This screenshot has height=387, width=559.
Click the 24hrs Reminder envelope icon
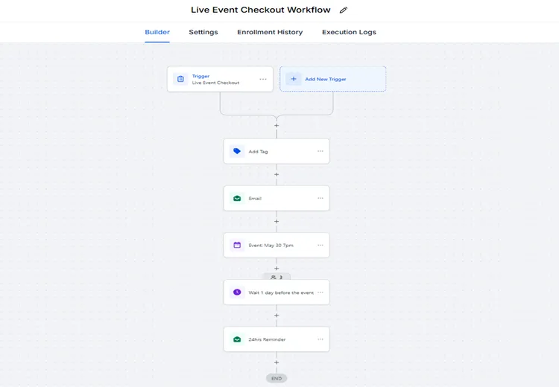pos(237,339)
